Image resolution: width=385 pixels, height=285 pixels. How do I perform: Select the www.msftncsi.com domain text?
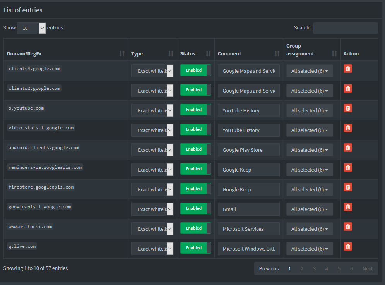[30, 227]
